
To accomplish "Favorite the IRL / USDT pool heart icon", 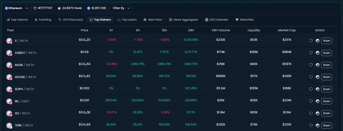I will pyautogui.click(x=311, y=101).
